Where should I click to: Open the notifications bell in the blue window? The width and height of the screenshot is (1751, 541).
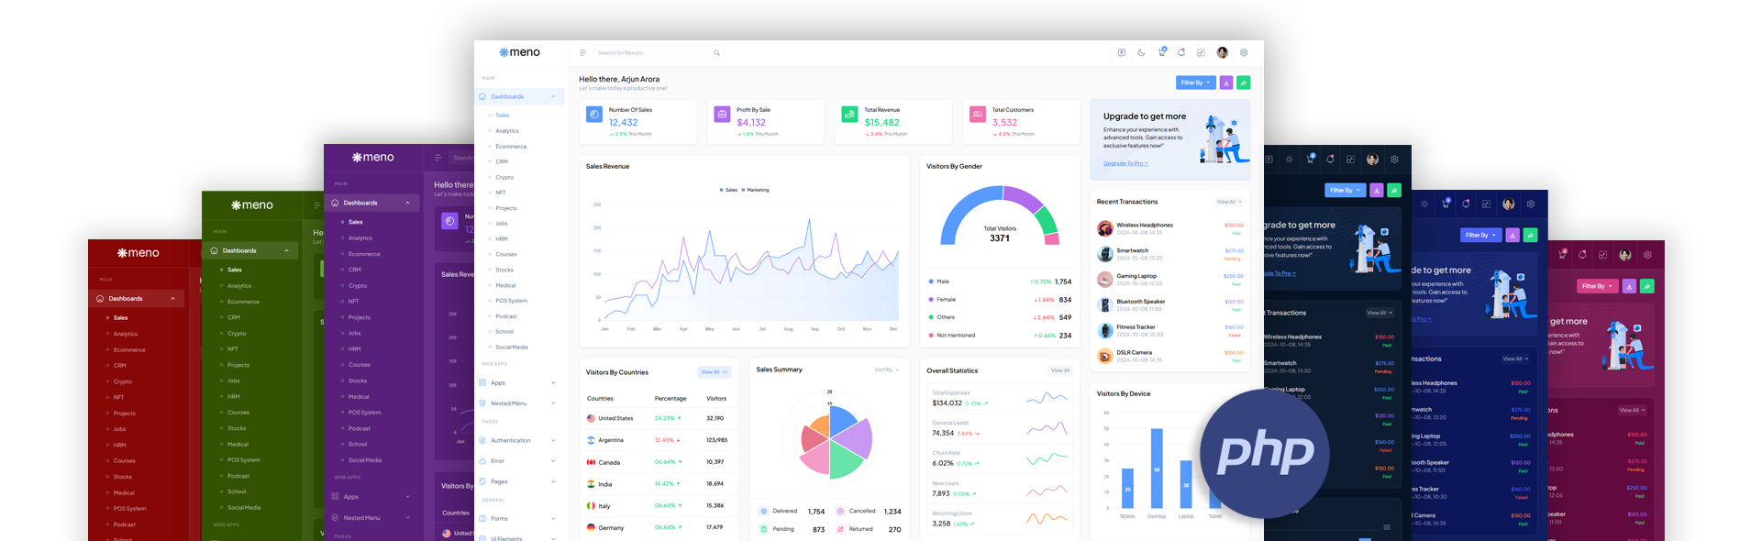point(1466,204)
